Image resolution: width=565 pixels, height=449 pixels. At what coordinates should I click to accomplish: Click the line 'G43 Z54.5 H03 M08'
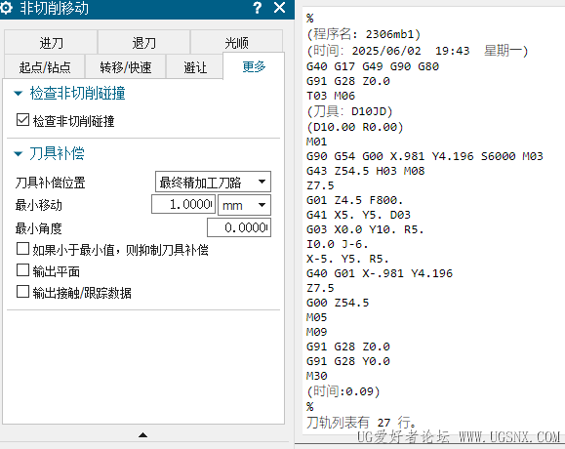[x=365, y=171]
